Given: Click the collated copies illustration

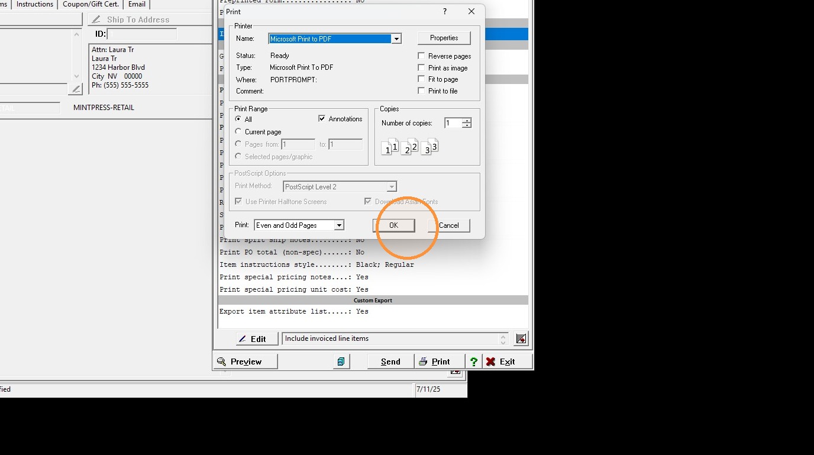Looking at the screenshot, I should (x=411, y=146).
